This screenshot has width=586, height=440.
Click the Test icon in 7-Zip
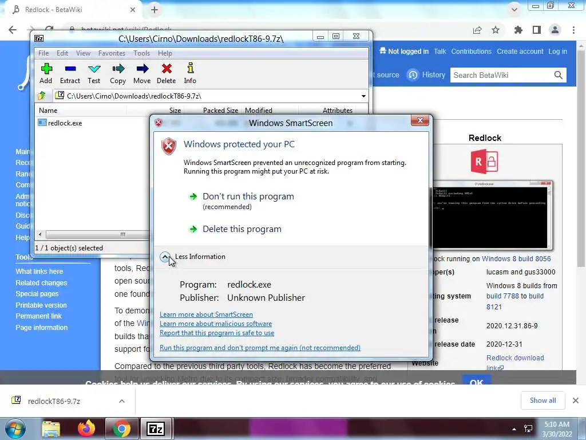pyautogui.click(x=94, y=69)
